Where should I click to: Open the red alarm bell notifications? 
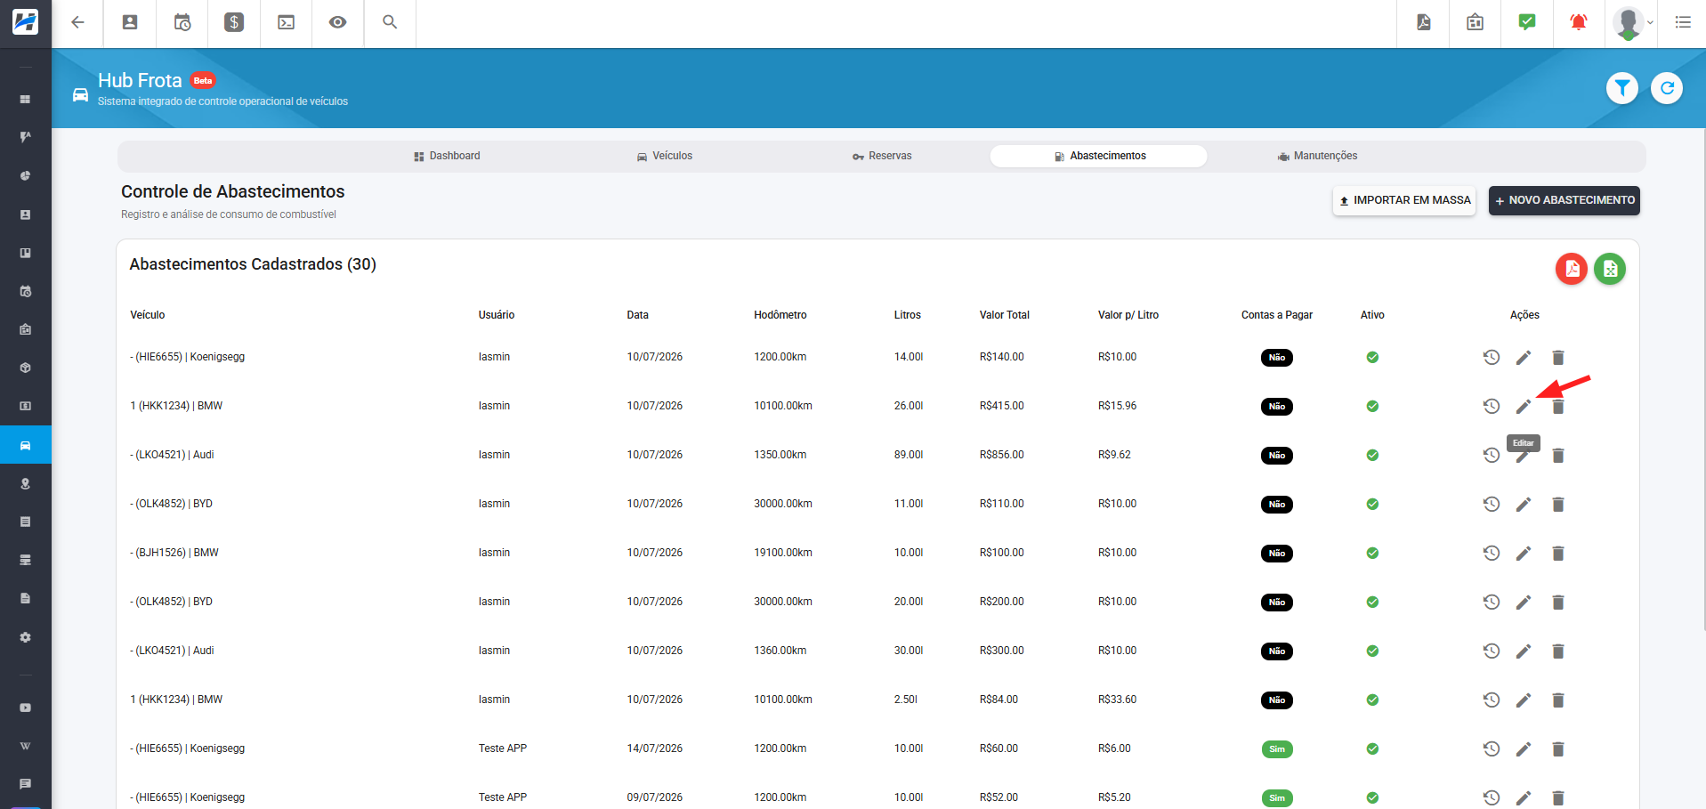click(x=1579, y=22)
